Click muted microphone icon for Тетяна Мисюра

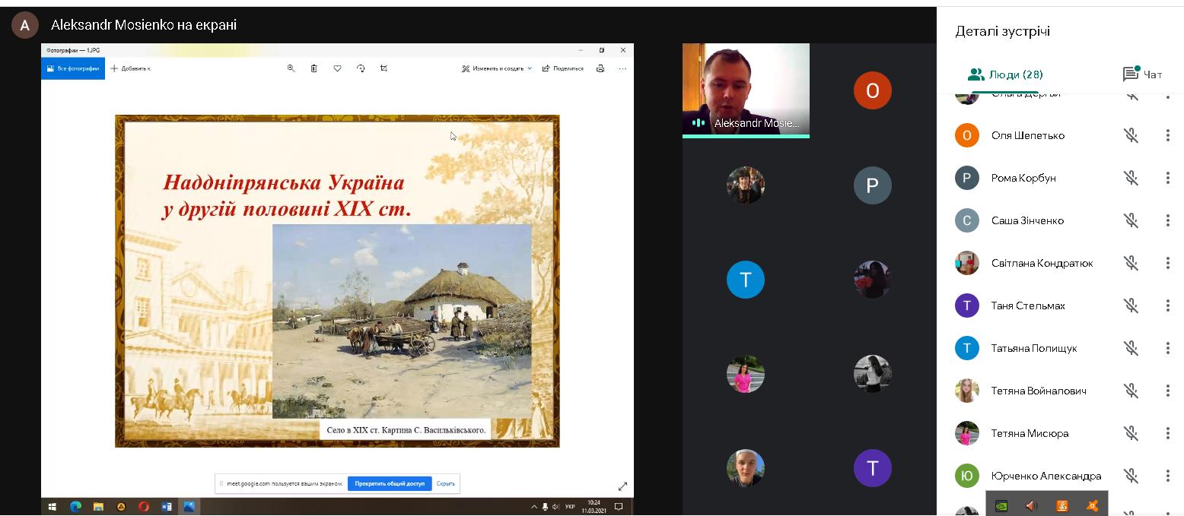(1131, 433)
